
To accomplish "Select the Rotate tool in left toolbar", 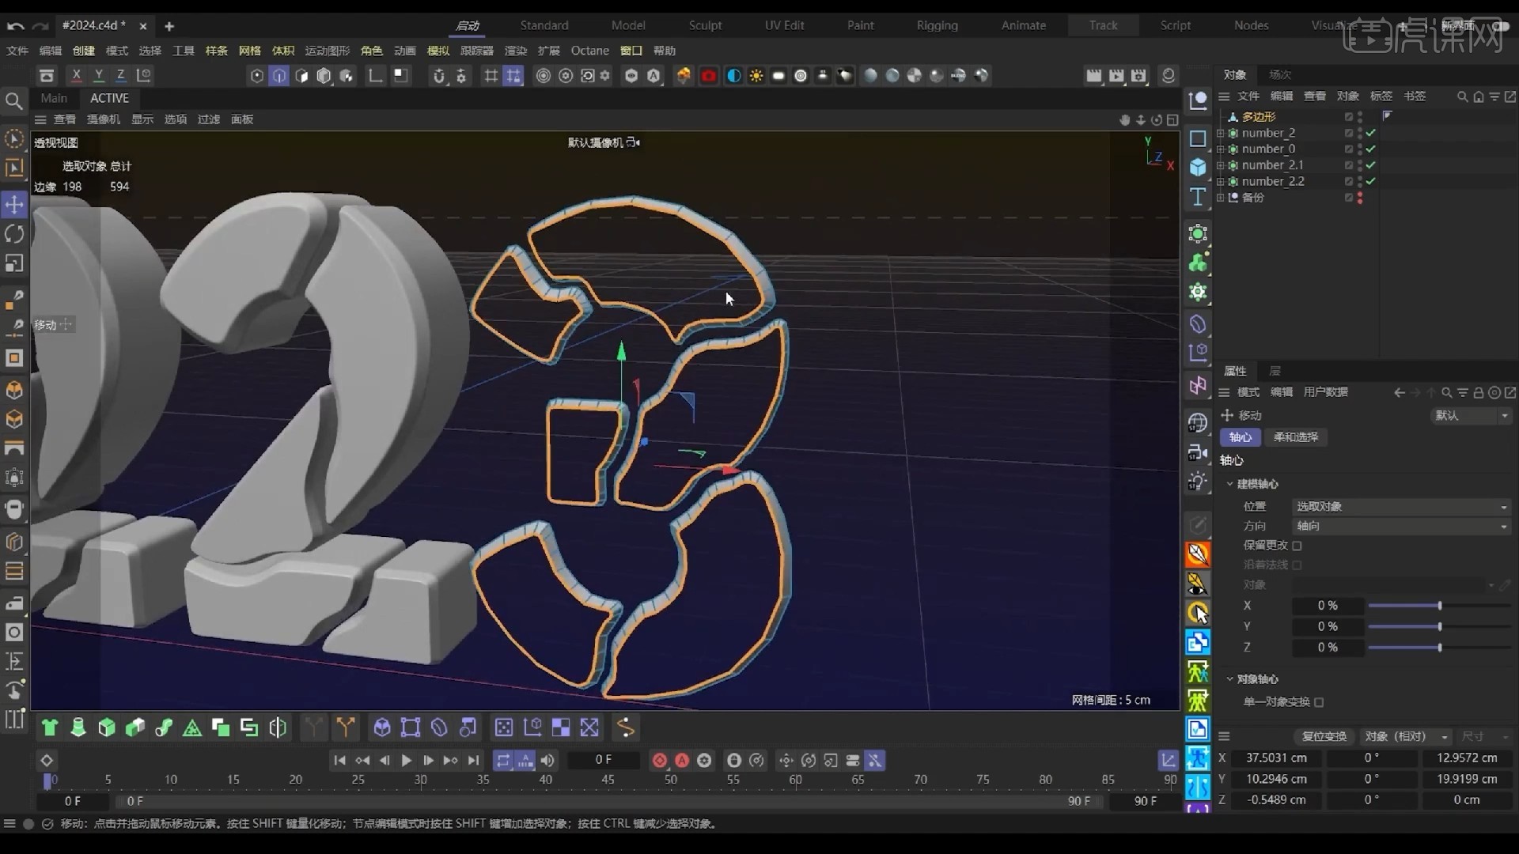I will point(14,234).
